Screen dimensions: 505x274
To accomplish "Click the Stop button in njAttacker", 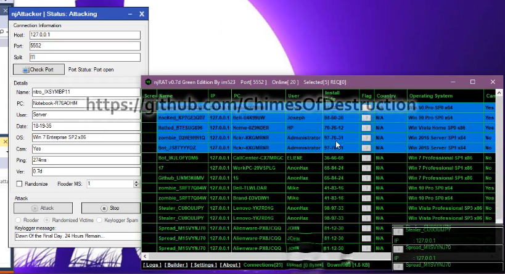I will point(111,208).
